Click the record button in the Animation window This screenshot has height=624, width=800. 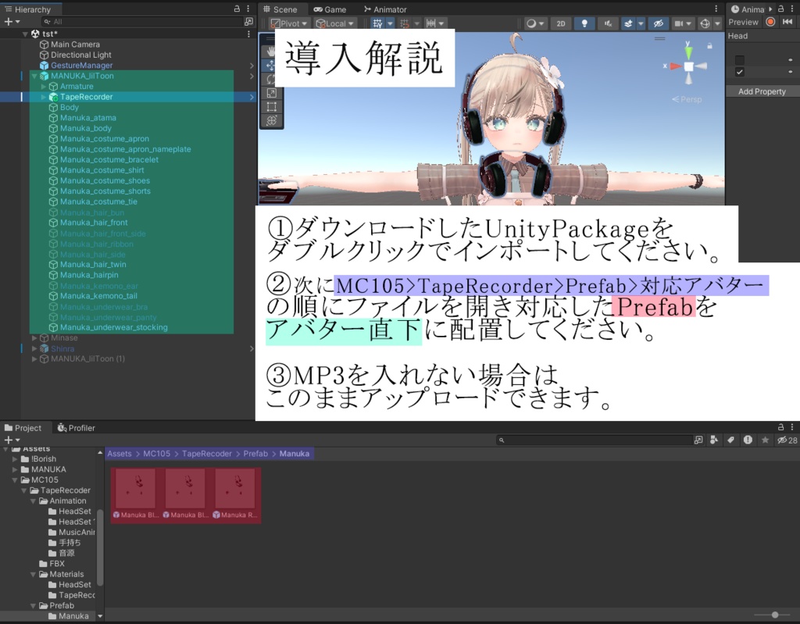(x=770, y=22)
